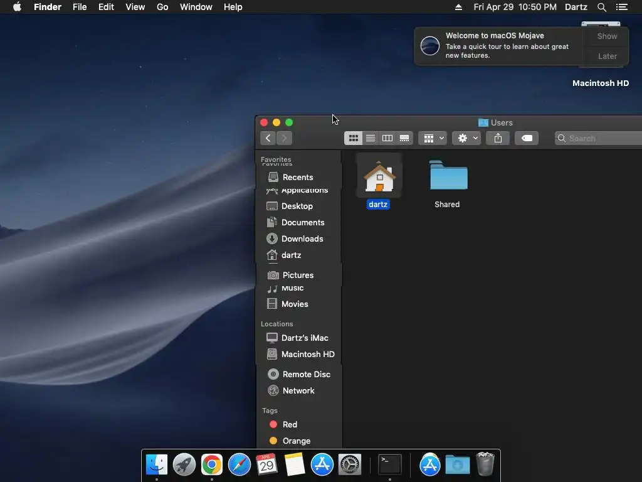Filter by the Orange tag
Screen dimensions: 642x482
[296, 441]
